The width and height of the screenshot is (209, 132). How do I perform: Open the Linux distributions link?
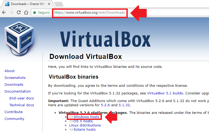point(85,125)
